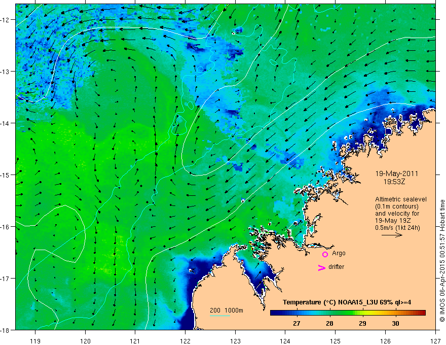446x345 pixels.
Task: Click the temperature color scale bar
Action: pyautogui.click(x=348, y=313)
